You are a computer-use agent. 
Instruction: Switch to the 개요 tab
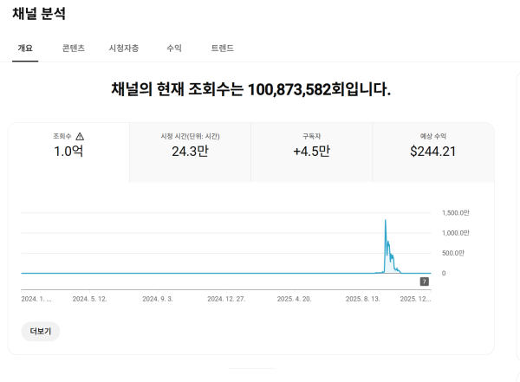[25, 49]
